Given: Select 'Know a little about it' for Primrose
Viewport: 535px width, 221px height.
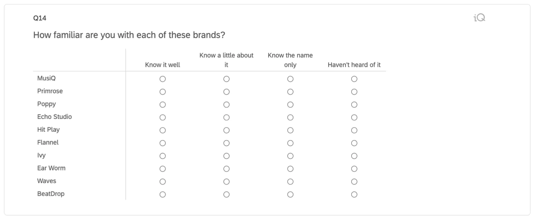Looking at the screenshot, I should [226, 92].
